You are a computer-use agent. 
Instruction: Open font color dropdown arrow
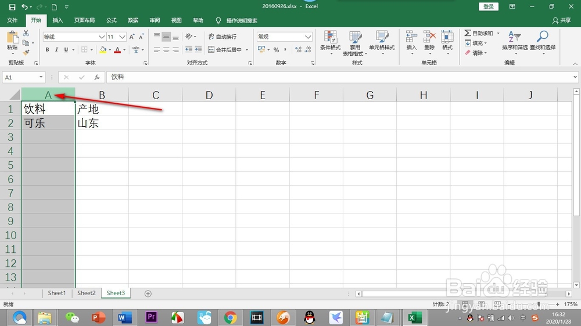pyautogui.click(x=124, y=49)
